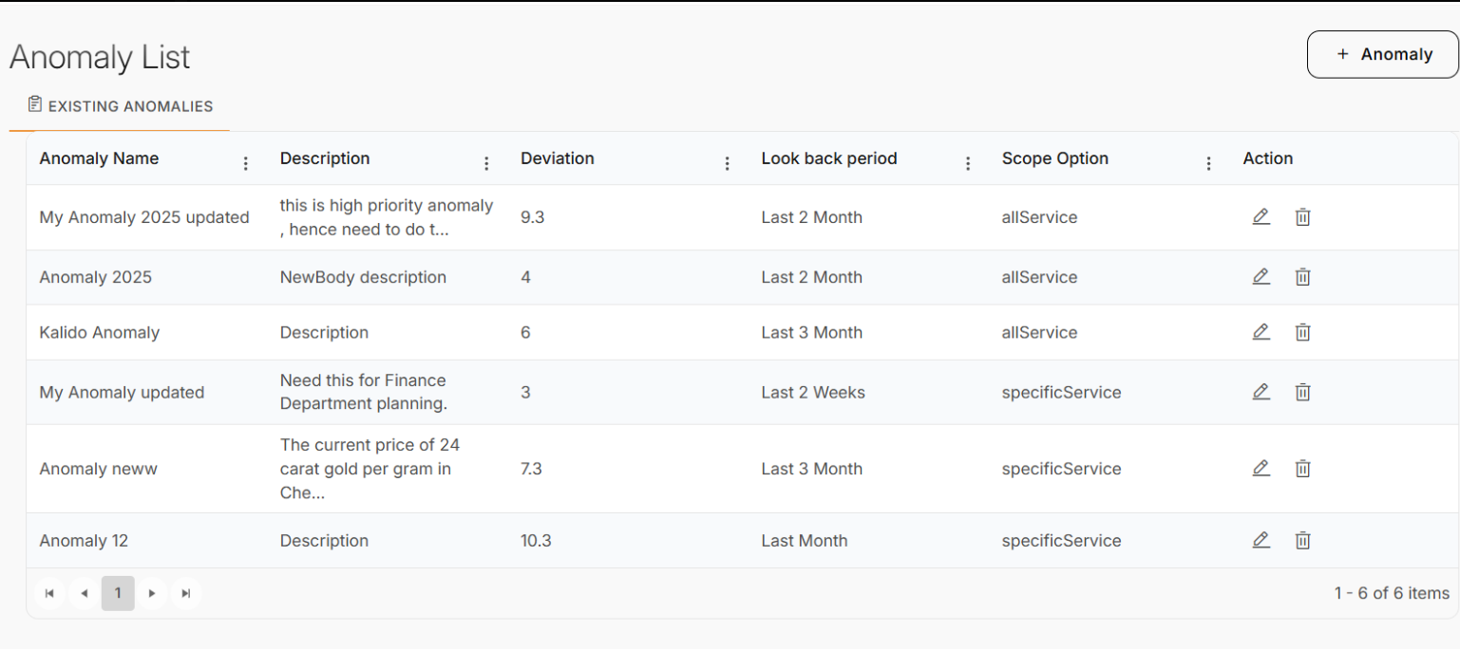1460x649 pixels.
Task: Open Look back period column menu
Action: 968,163
